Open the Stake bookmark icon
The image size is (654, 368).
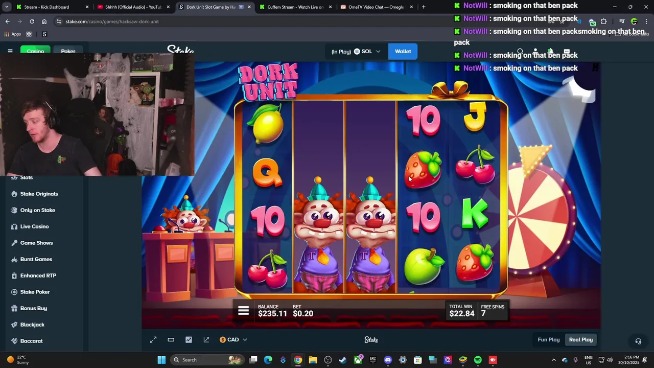tap(44, 34)
